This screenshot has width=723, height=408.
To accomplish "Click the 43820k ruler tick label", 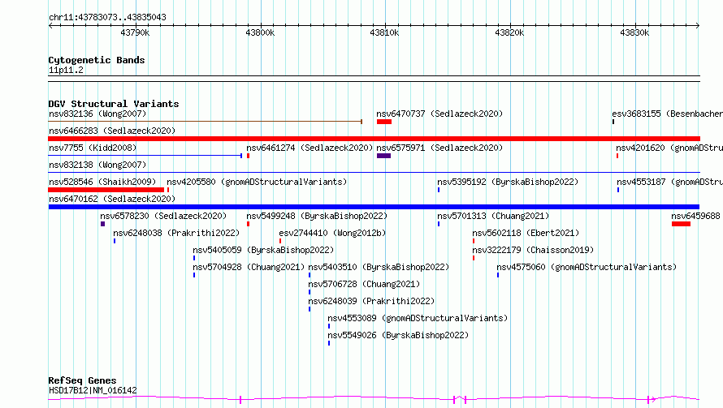I will click(x=509, y=32).
